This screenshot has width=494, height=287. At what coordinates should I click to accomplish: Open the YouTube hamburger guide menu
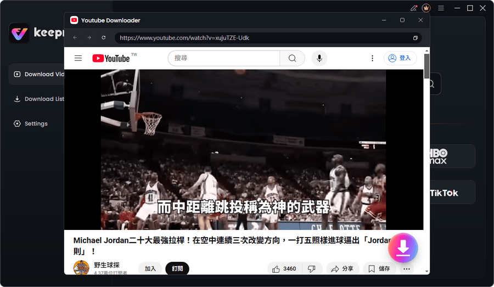78,58
